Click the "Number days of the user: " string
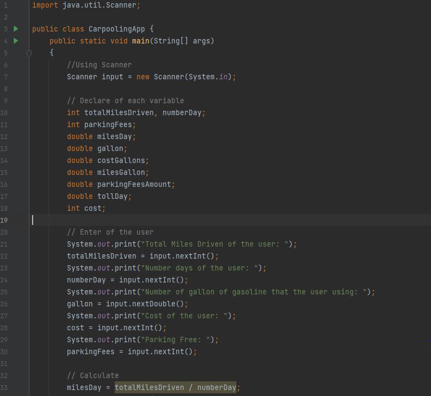431x396 pixels. click(x=199, y=268)
